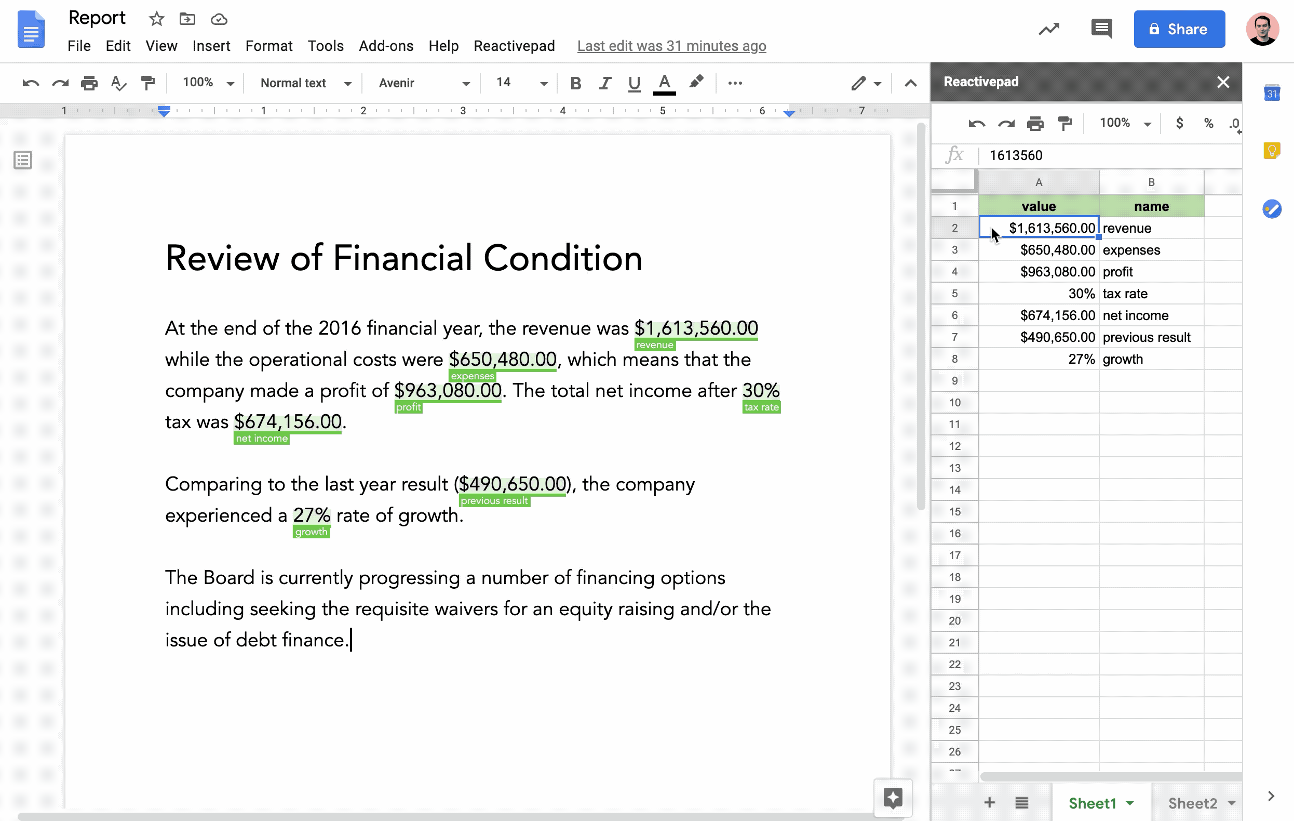The image size is (1294, 821).
Task: Open the Add-ons menu
Action: [386, 46]
